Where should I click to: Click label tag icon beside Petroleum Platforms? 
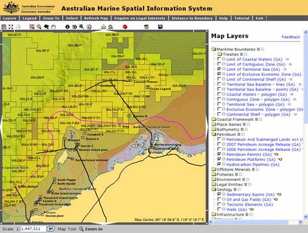pos(280,159)
